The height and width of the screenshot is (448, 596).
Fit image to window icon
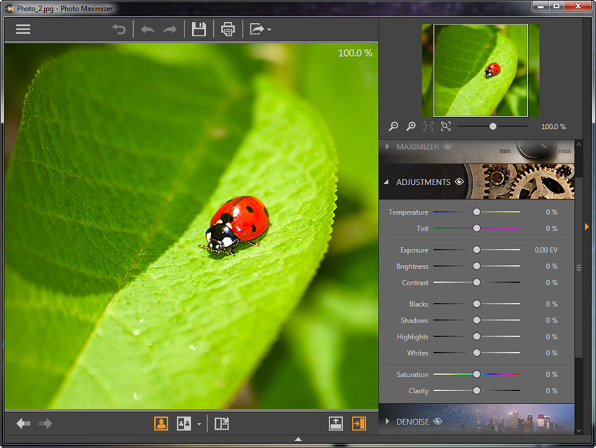[x=446, y=126]
